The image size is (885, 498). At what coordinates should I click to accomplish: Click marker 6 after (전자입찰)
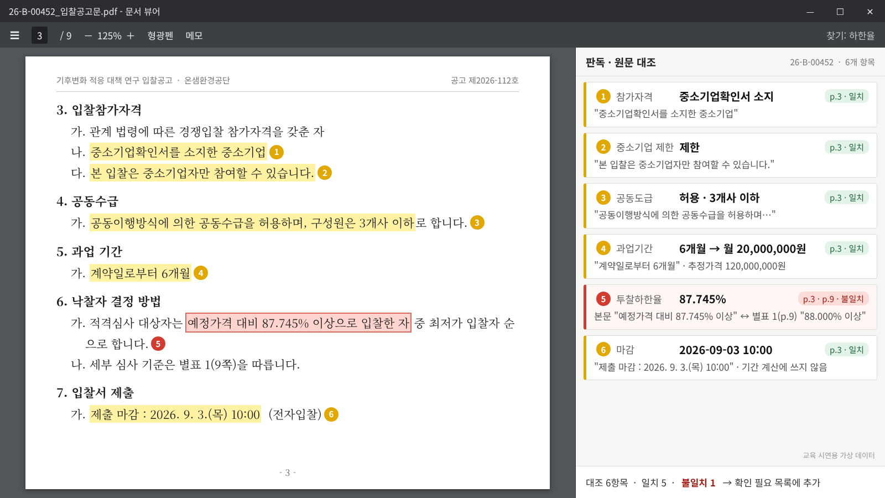[x=331, y=414]
